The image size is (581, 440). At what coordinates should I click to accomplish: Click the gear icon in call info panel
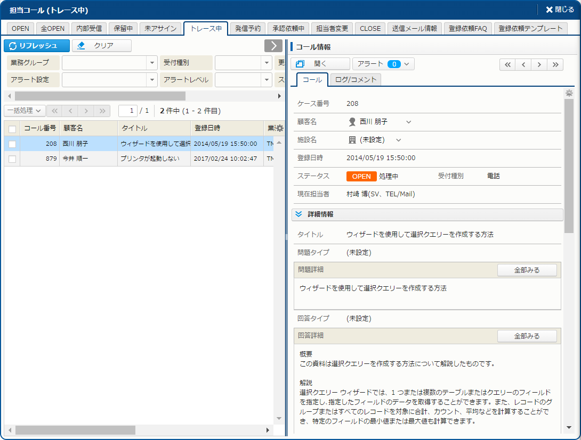[x=569, y=93]
